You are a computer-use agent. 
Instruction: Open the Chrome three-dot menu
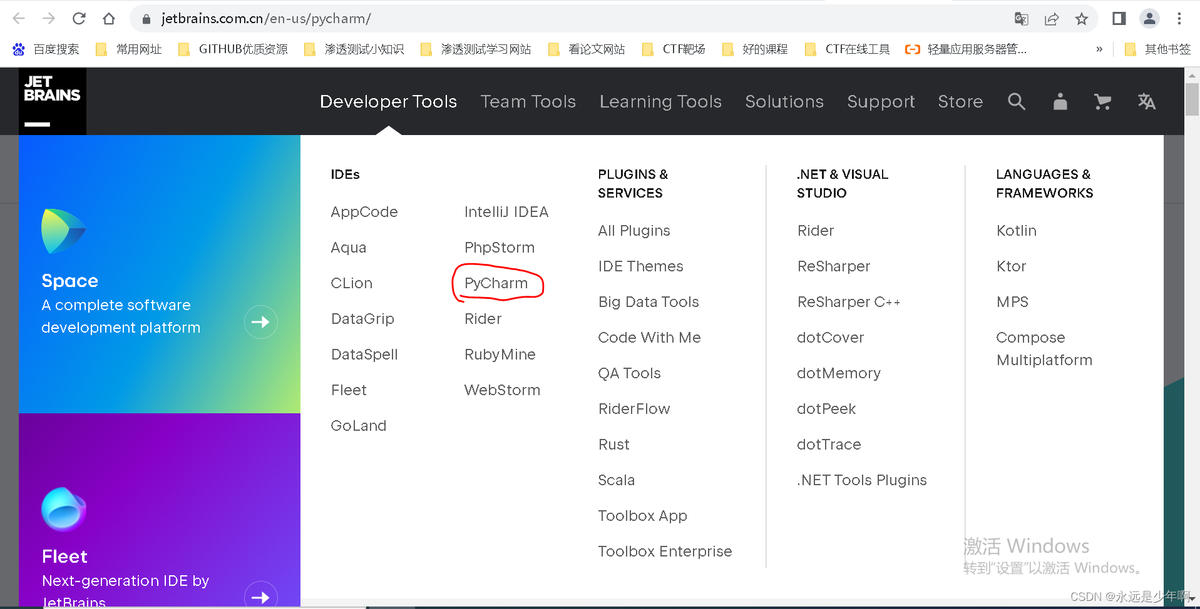tap(1179, 19)
